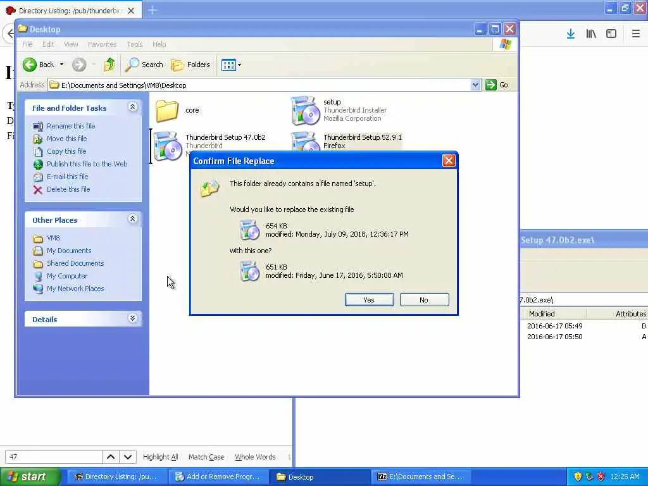Open the Tools menu

click(135, 44)
